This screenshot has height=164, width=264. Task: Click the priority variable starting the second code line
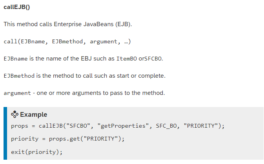pyautogui.click(x=24, y=139)
